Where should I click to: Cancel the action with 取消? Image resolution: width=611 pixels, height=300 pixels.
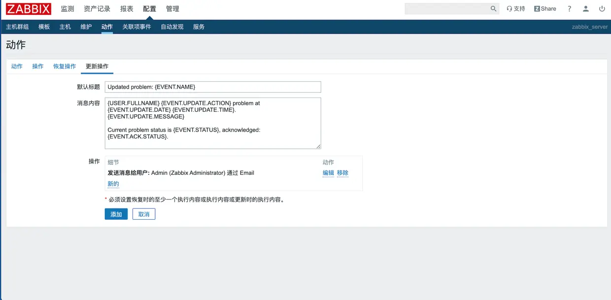[x=143, y=214]
